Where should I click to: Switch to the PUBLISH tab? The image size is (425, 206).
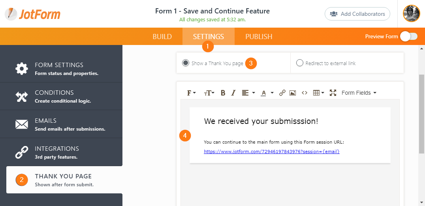point(259,37)
